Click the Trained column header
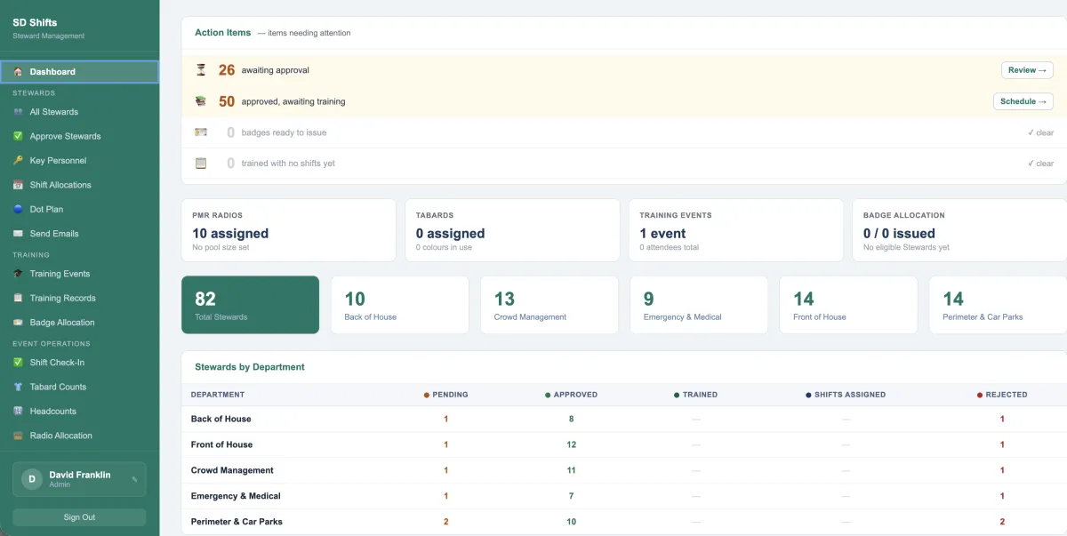Image resolution: width=1067 pixels, height=536 pixels. pyautogui.click(x=696, y=395)
